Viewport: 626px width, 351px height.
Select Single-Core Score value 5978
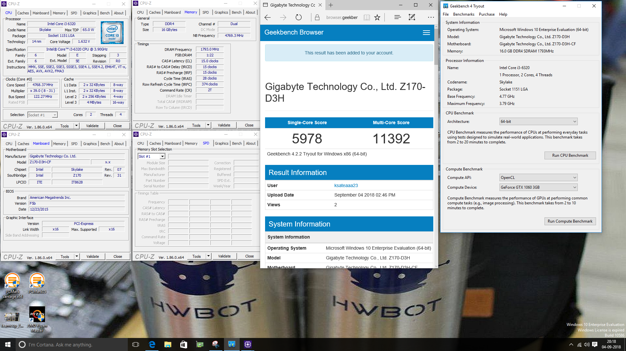(x=307, y=139)
